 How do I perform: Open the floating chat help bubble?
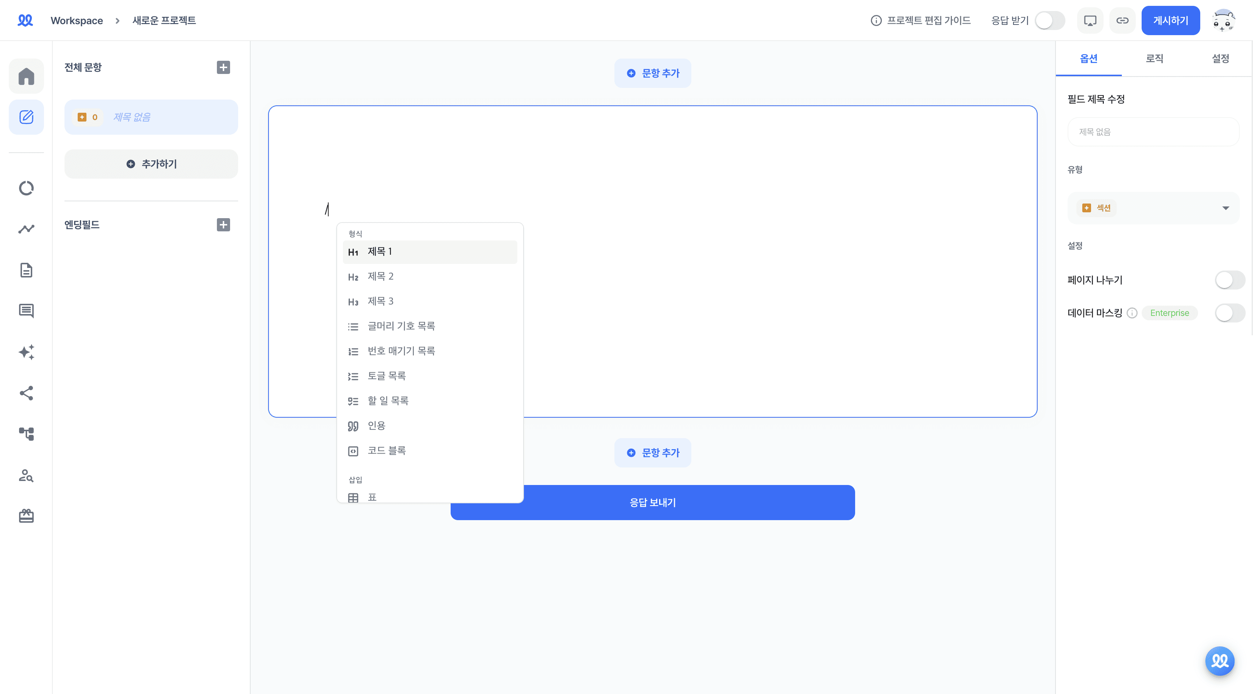[1219, 661]
